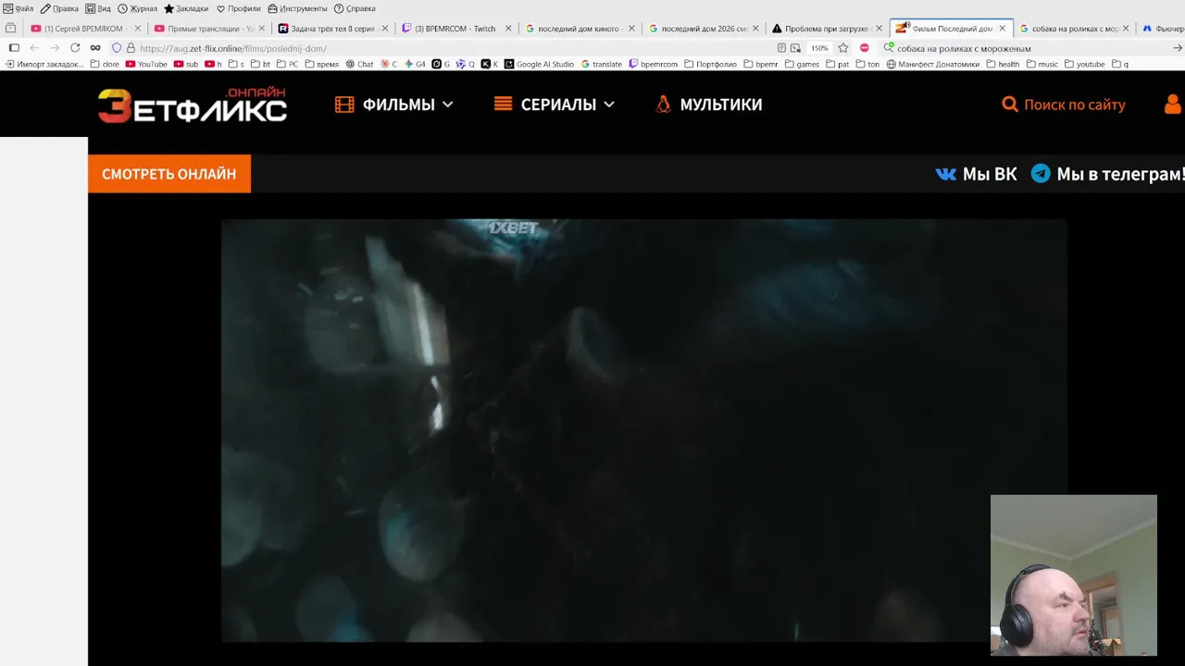The image size is (1185, 666).
Task: Open the Импорт закладок bookmark item
Action: point(44,65)
